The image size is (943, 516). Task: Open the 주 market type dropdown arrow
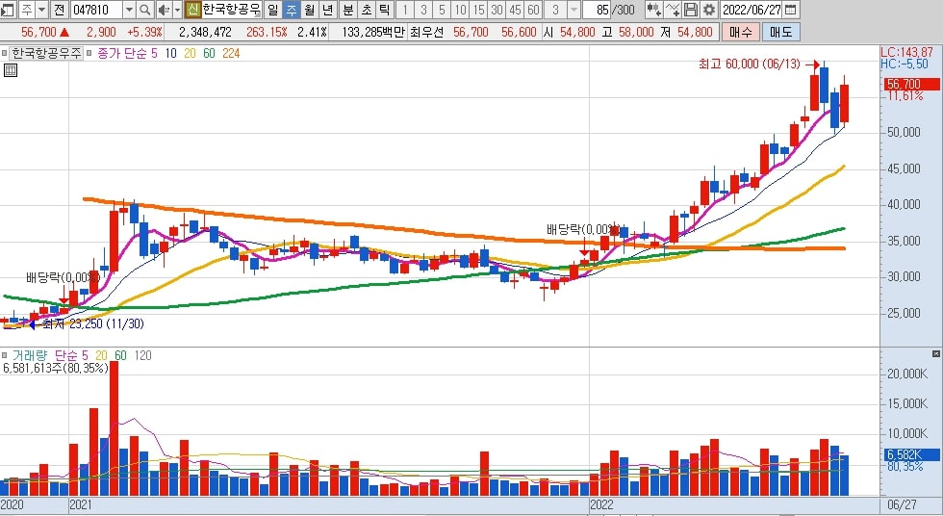click(x=41, y=10)
